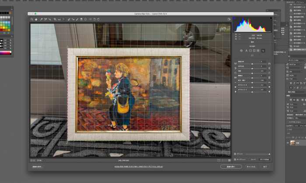Select the Transform tool in the toolbar
This screenshot has width=306, height=183.
[63, 19]
